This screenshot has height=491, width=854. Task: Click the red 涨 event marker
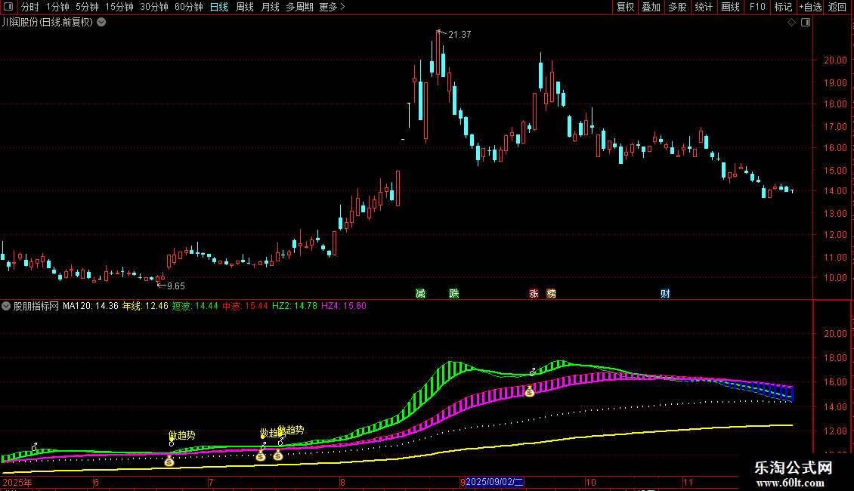(534, 293)
